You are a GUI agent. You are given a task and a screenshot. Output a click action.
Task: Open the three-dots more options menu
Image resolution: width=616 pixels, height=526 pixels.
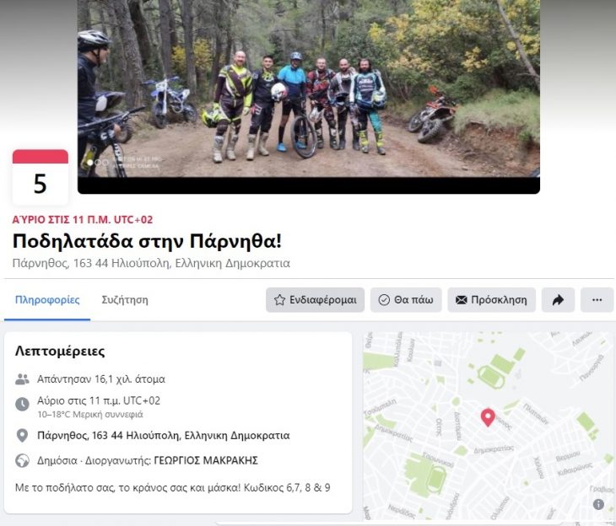(597, 300)
